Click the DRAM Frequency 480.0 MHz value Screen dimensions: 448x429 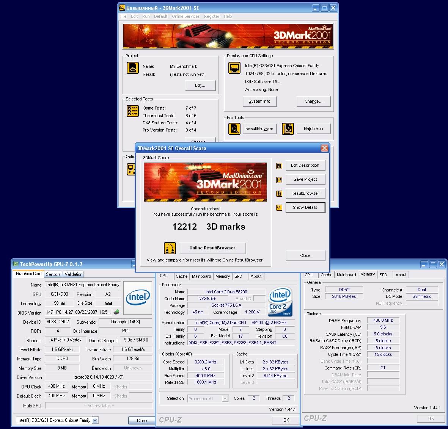click(383, 321)
